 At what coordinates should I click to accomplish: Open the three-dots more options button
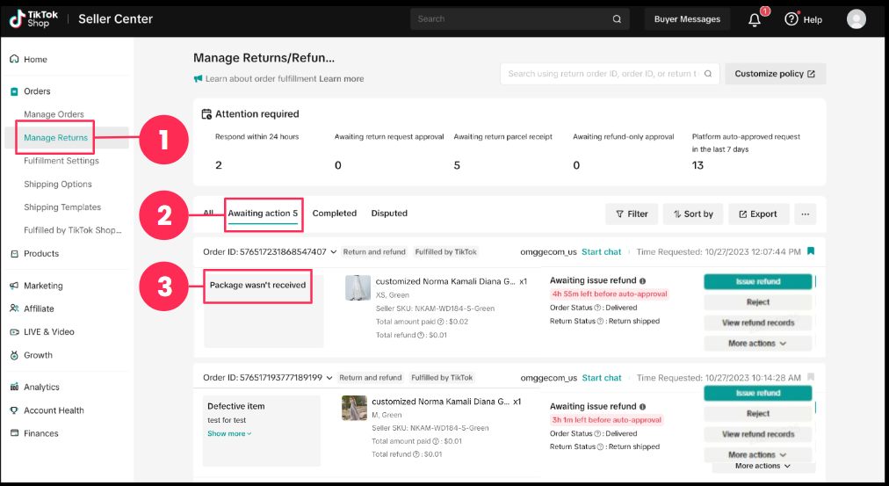804,214
